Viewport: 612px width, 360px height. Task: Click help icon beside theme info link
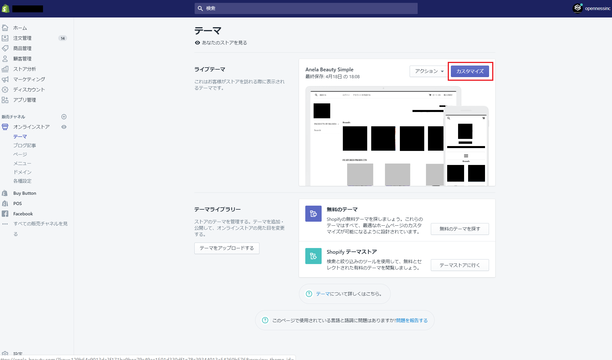pos(309,294)
